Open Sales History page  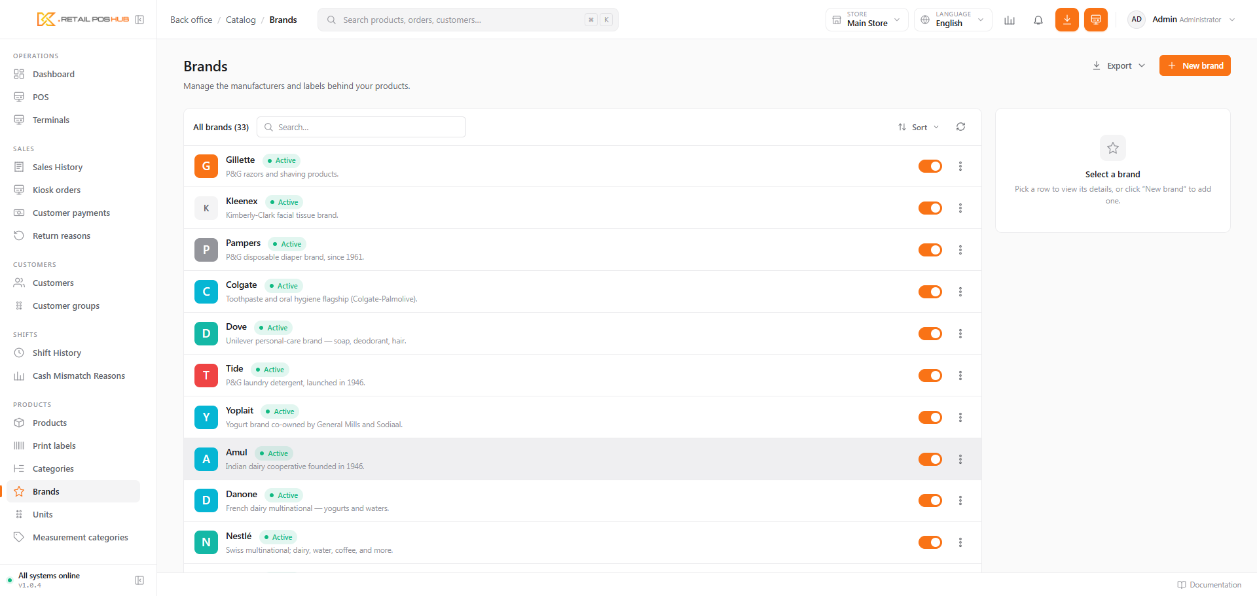[73, 167]
